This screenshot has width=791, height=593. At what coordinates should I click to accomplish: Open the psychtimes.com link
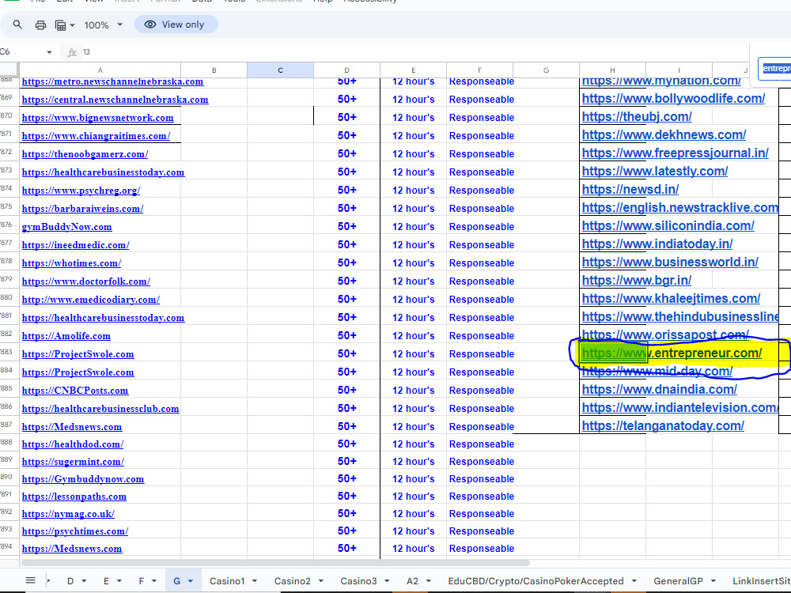pos(74,531)
